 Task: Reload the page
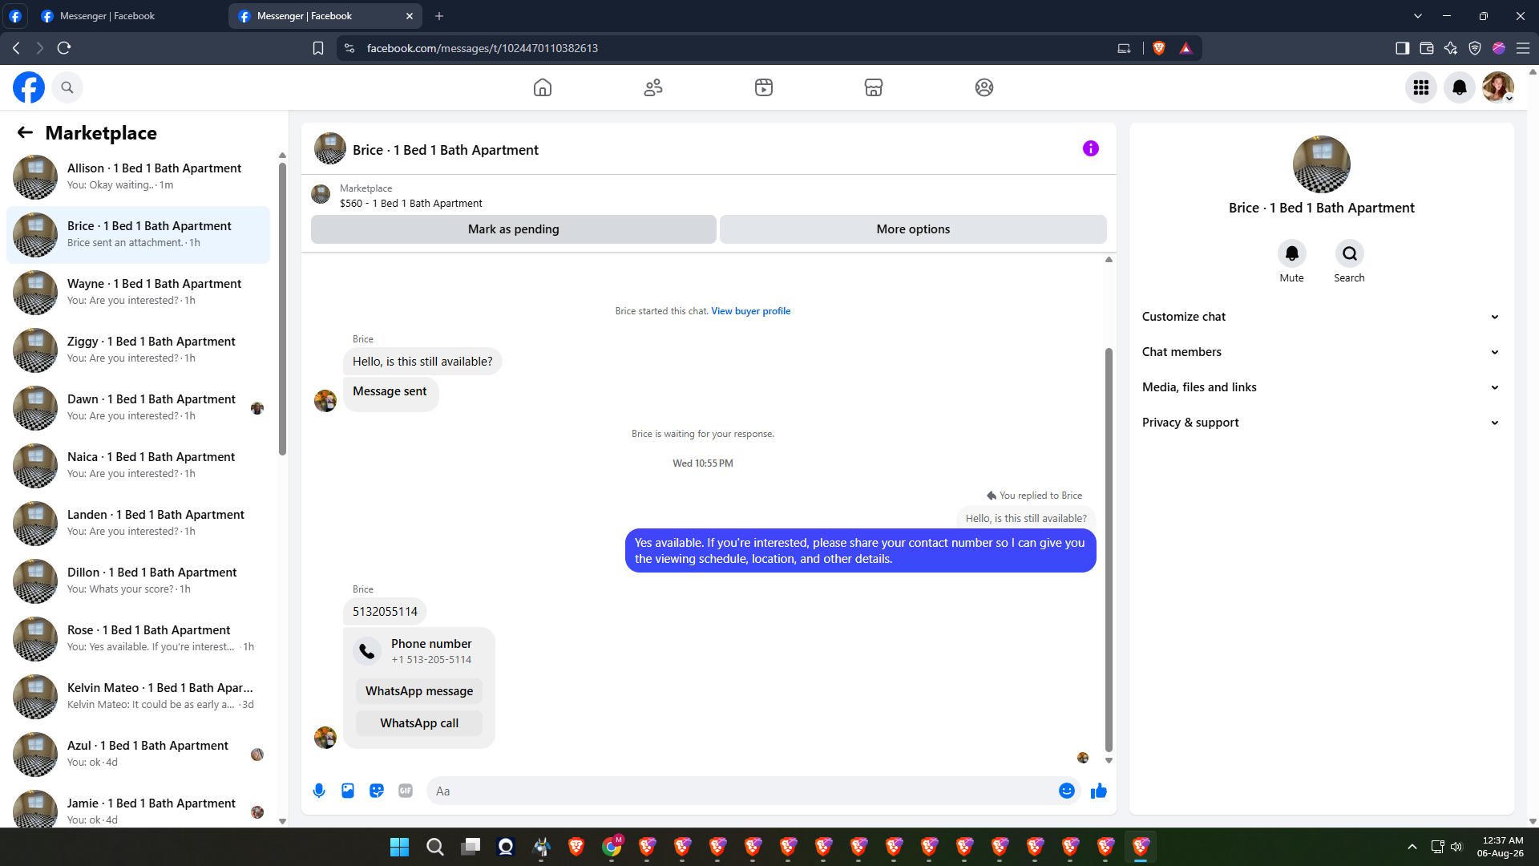(x=64, y=48)
